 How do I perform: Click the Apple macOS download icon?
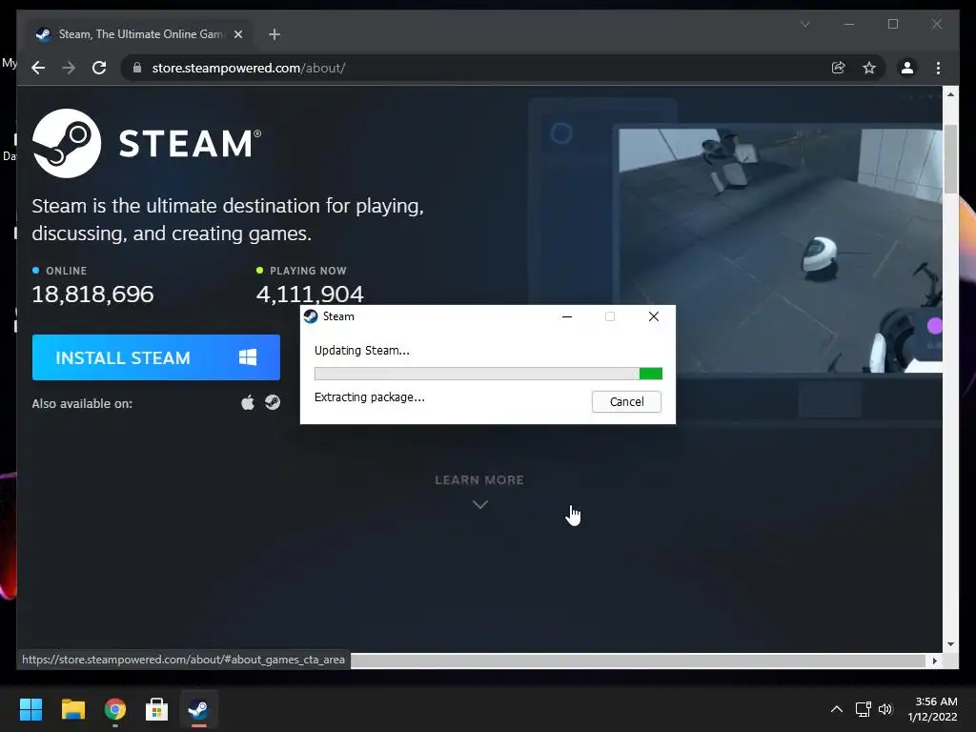click(x=248, y=403)
